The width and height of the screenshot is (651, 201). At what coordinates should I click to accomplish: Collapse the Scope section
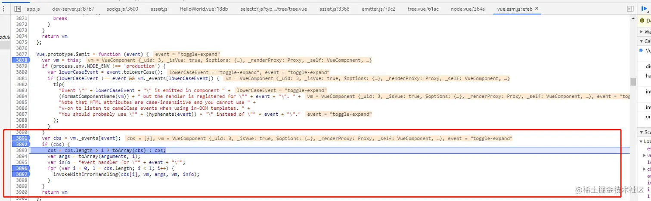[641, 133]
